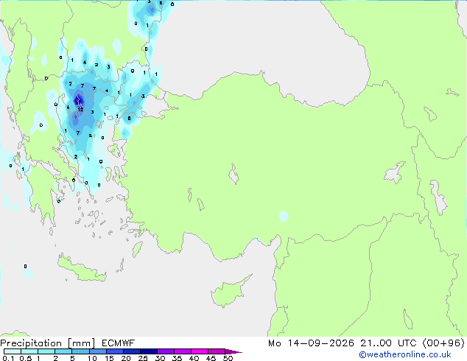Click the island of Cyprus on map
Image resolution: width=467 pixels, height=361 pixels.
click(x=229, y=292)
